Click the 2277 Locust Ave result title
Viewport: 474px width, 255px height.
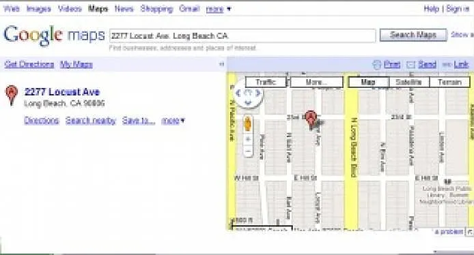tap(62, 92)
